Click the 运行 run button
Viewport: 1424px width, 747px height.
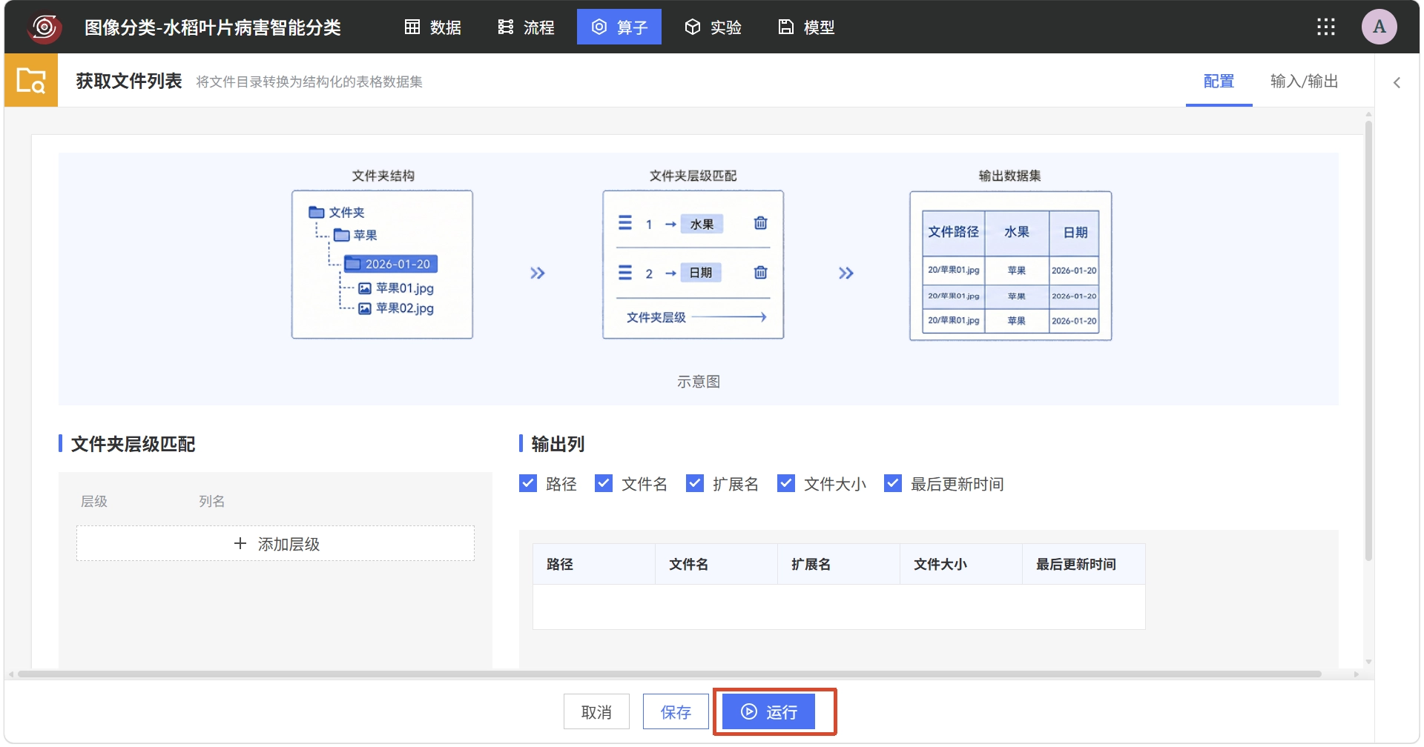pyautogui.click(x=769, y=711)
